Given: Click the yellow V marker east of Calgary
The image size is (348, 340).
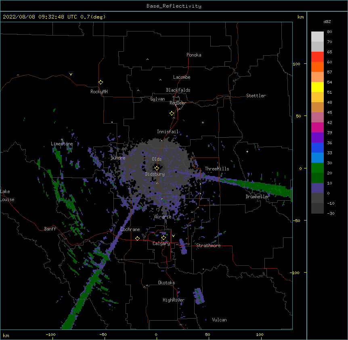Looking at the screenshot, I should pyautogui.click(x=173, y=236).
